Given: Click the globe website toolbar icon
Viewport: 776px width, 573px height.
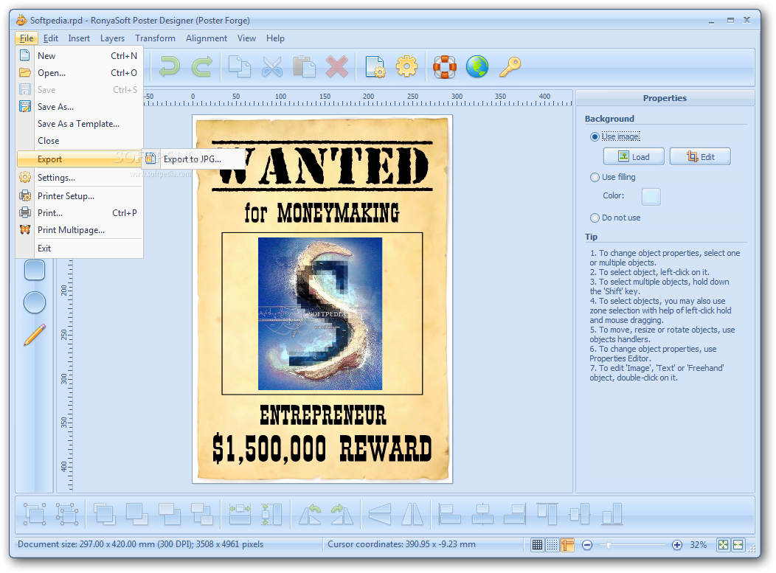Looking at the screenshot, I should [x=477, y=66].
